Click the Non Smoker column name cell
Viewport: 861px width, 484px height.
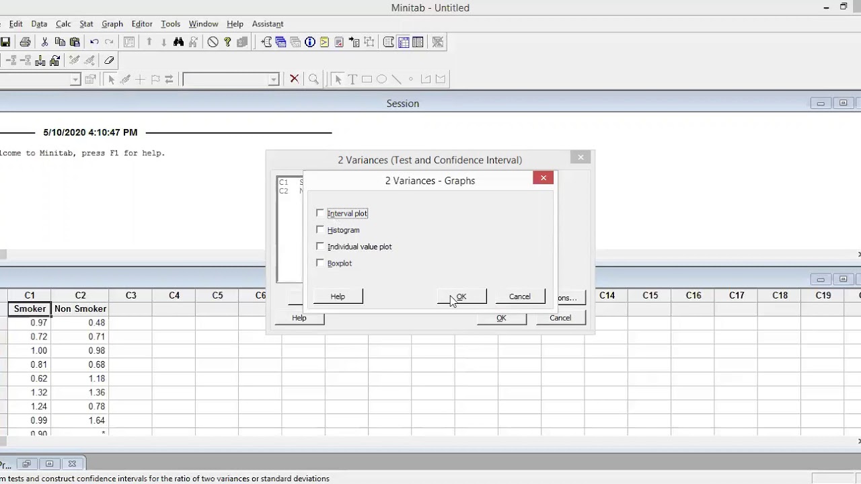80,309
